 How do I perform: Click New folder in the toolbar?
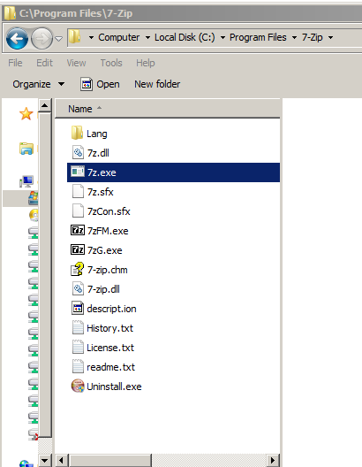[x=157, y=84]
